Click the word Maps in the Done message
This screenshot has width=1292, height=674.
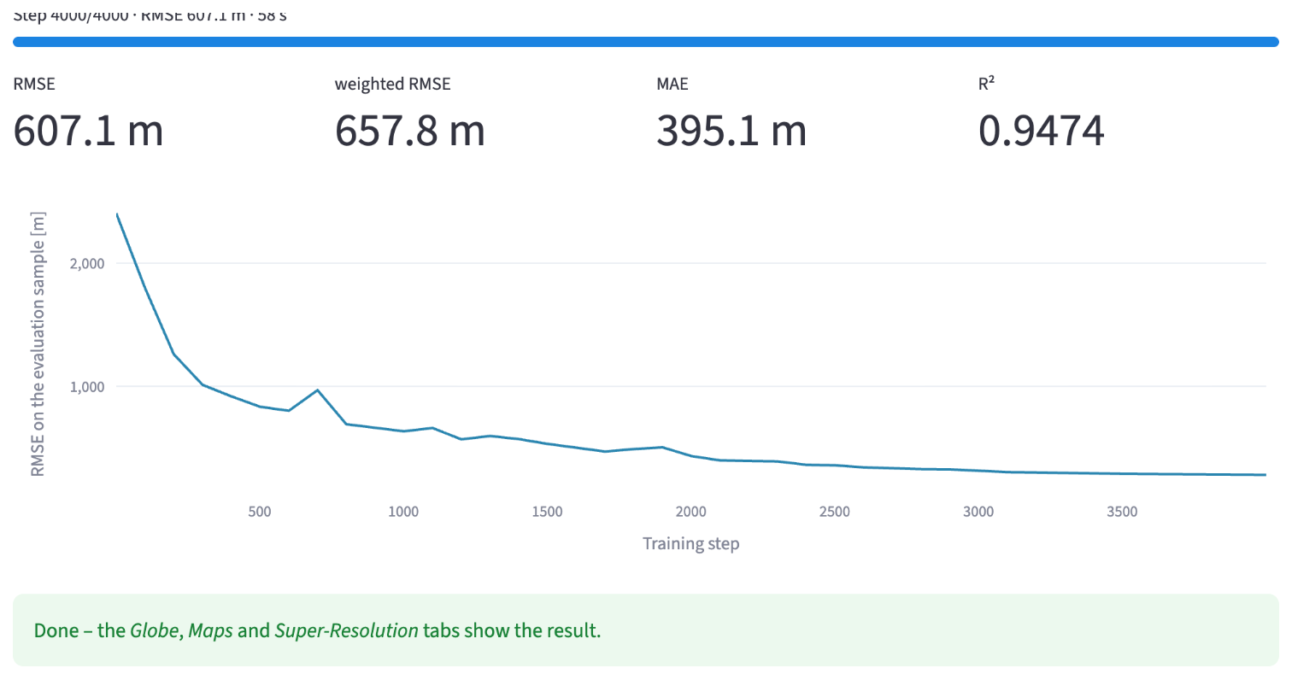[x=210, y=631]
